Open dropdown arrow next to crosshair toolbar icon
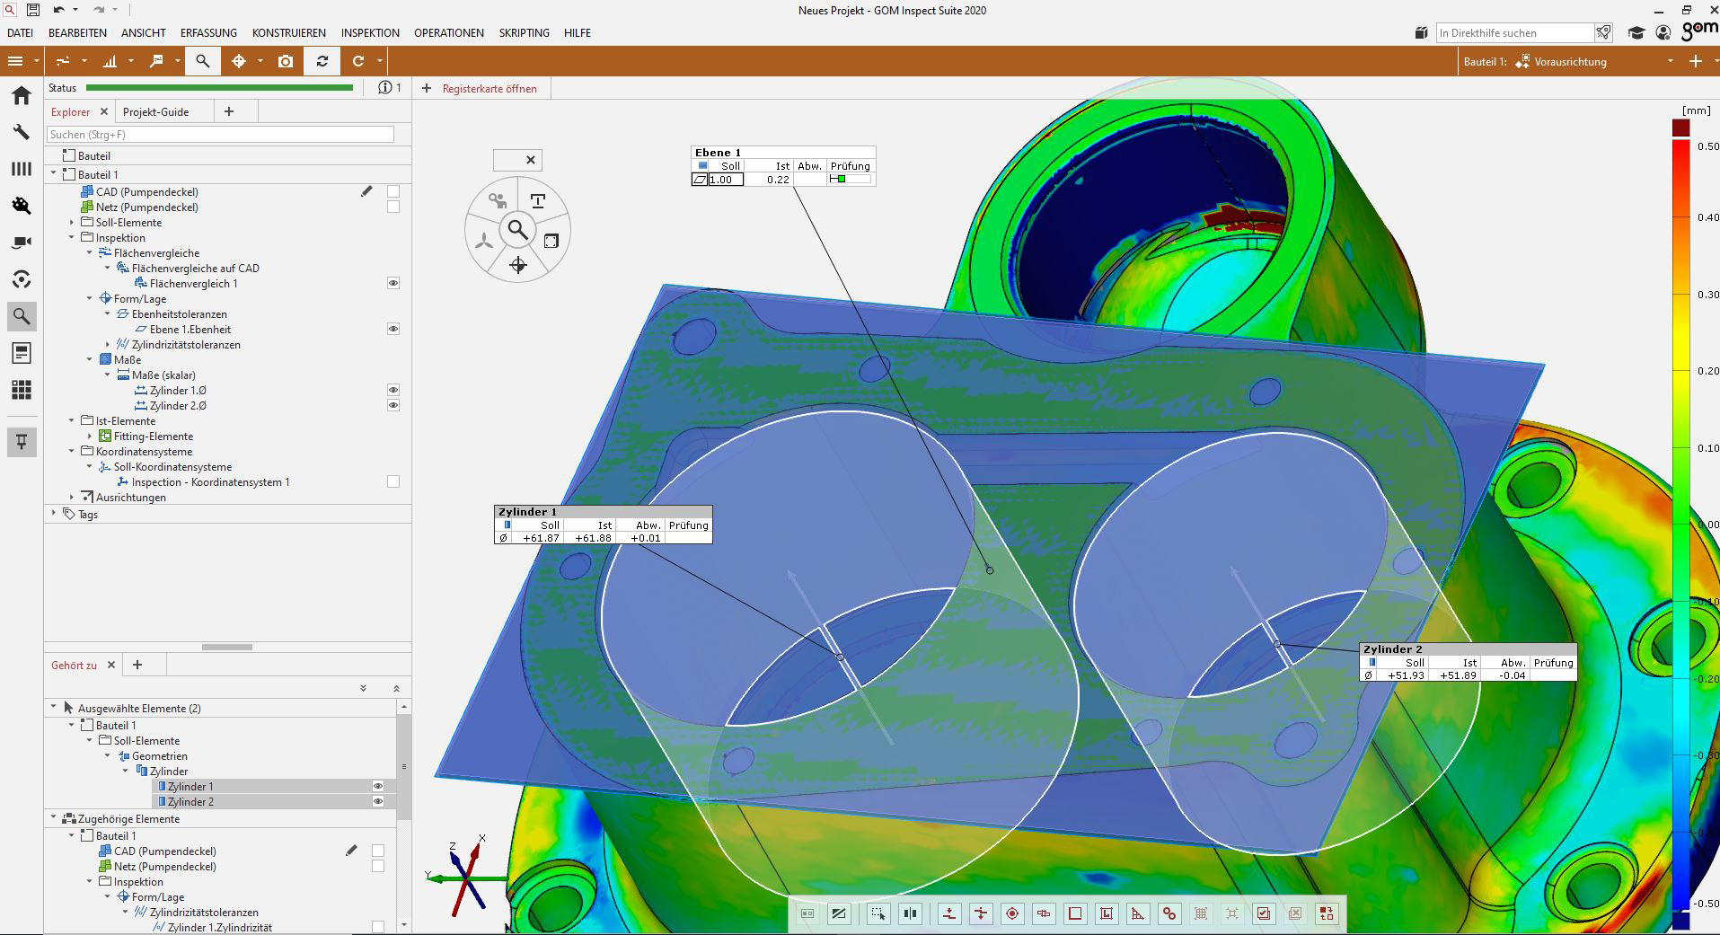Viewport: 1720px width, 935px height. click(260, 61)
